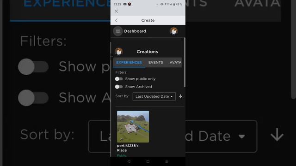Click the Dashboard title text
Screen dimensions: 296x166
(x=135, y=31)
